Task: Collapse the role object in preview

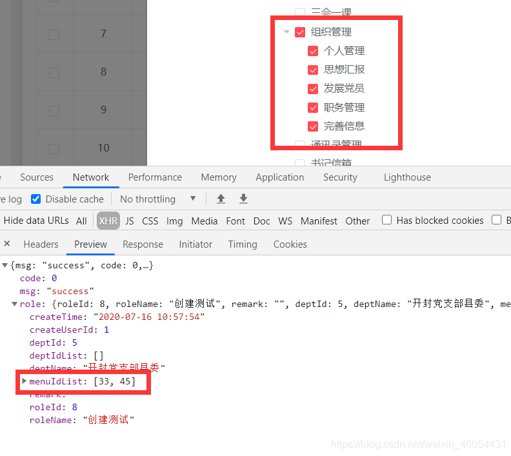Action: tap(15, 304)
